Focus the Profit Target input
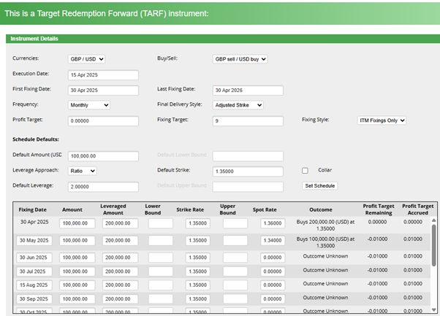The image size is (440, 316). 102,120
